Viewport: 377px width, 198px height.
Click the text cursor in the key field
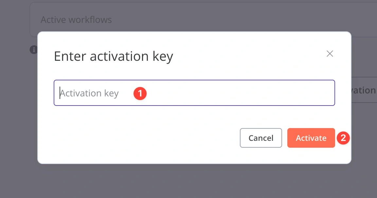(60, 93)
